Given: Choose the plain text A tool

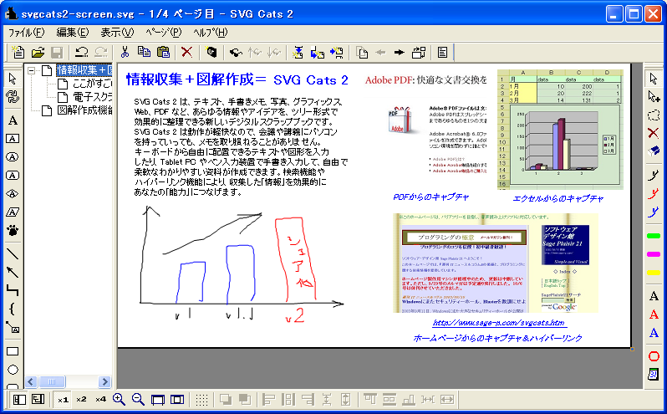Looking at the screenshot, I should tap(13, 120).
